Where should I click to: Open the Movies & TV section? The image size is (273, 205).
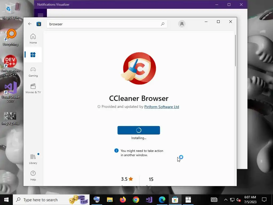tap(33, 89)
